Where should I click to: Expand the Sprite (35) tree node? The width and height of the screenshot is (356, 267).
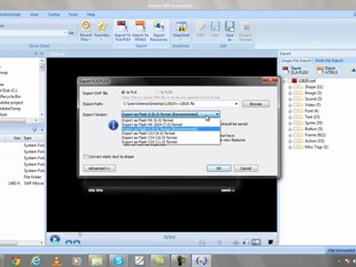point(290,123)
